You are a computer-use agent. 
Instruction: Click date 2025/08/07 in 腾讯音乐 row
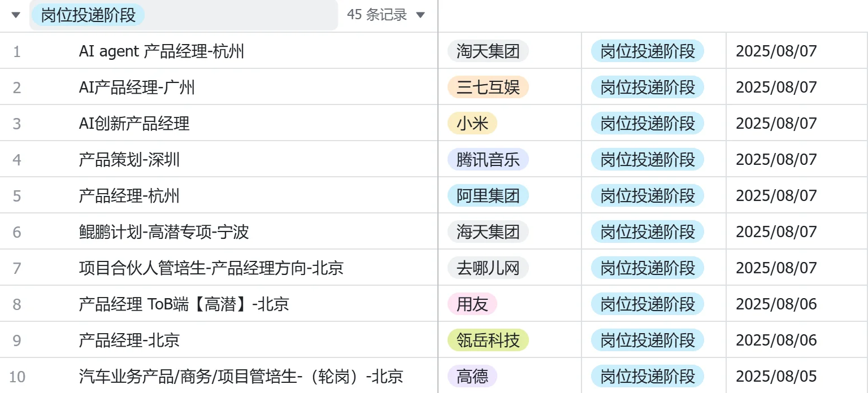776,160
